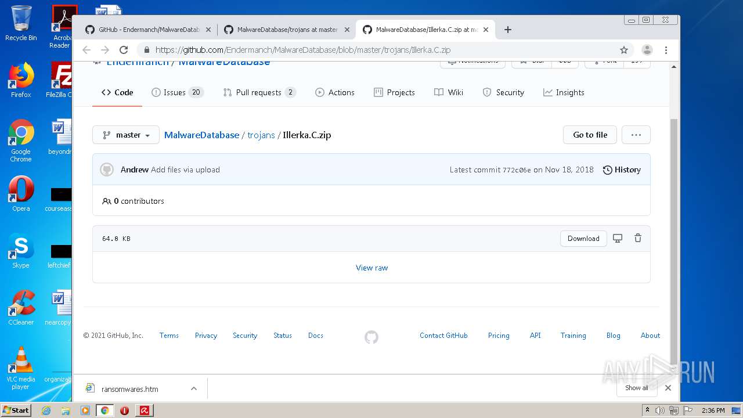Expand ransomwares.htm download options arrow
This screenshot has height=418, width=743.
[194, 388]
